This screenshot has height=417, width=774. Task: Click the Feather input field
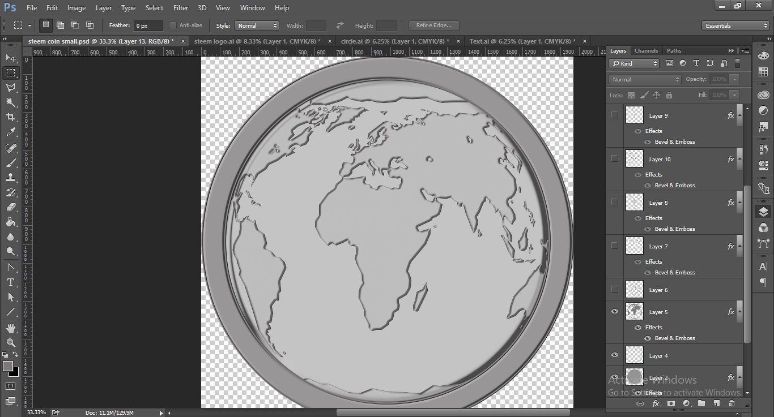point(148,25)
